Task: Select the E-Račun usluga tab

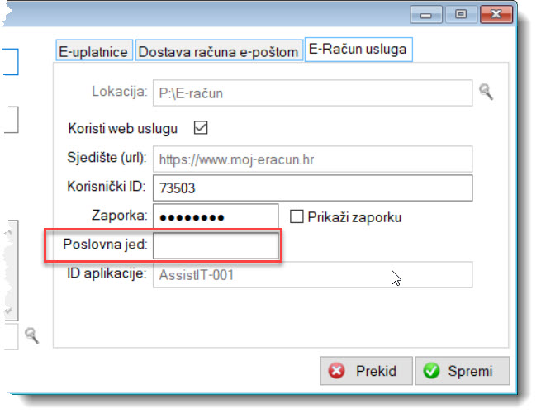Action: click(x=357, y=50)
